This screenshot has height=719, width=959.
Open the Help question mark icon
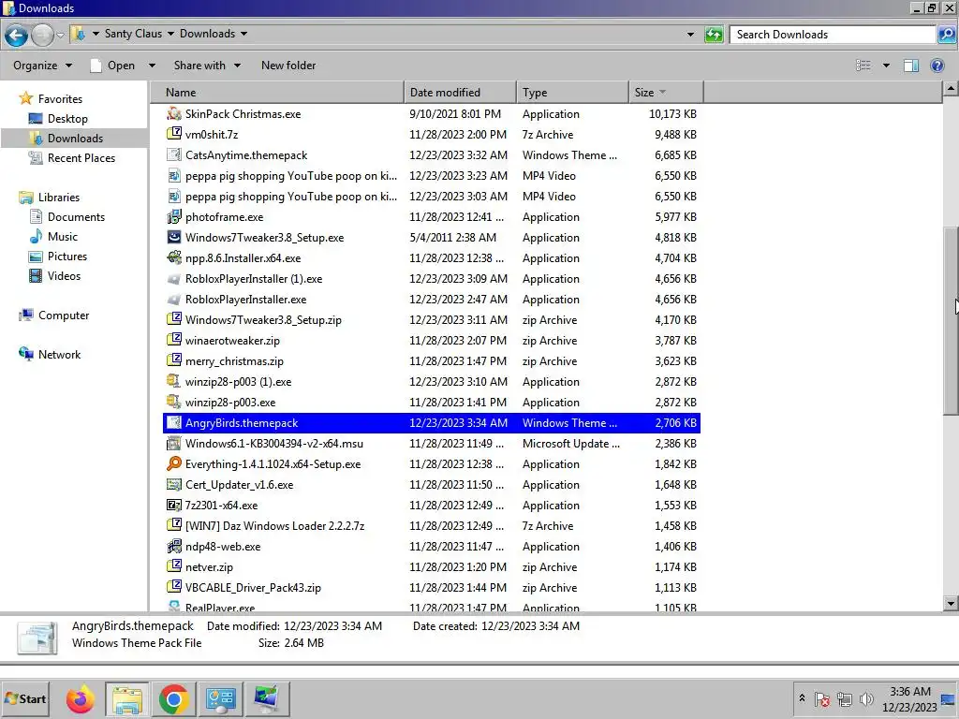pyautogui.click(x=937, y=66)
